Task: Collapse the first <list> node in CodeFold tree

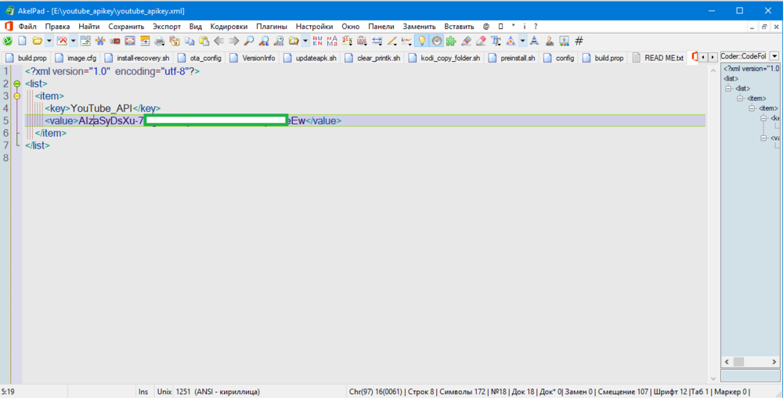Action: click(x=728, y=88)
